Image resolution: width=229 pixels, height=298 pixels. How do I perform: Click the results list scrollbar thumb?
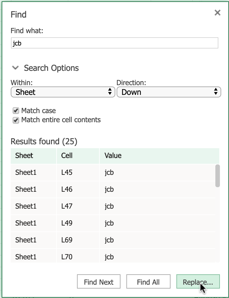tap(217, 176)
